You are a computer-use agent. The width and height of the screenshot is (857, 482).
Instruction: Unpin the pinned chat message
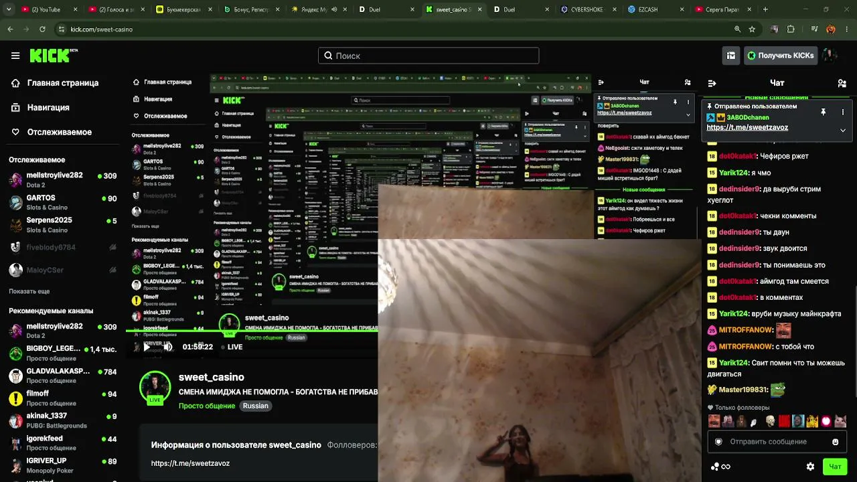pyautogui.click(x=824, y=112)
